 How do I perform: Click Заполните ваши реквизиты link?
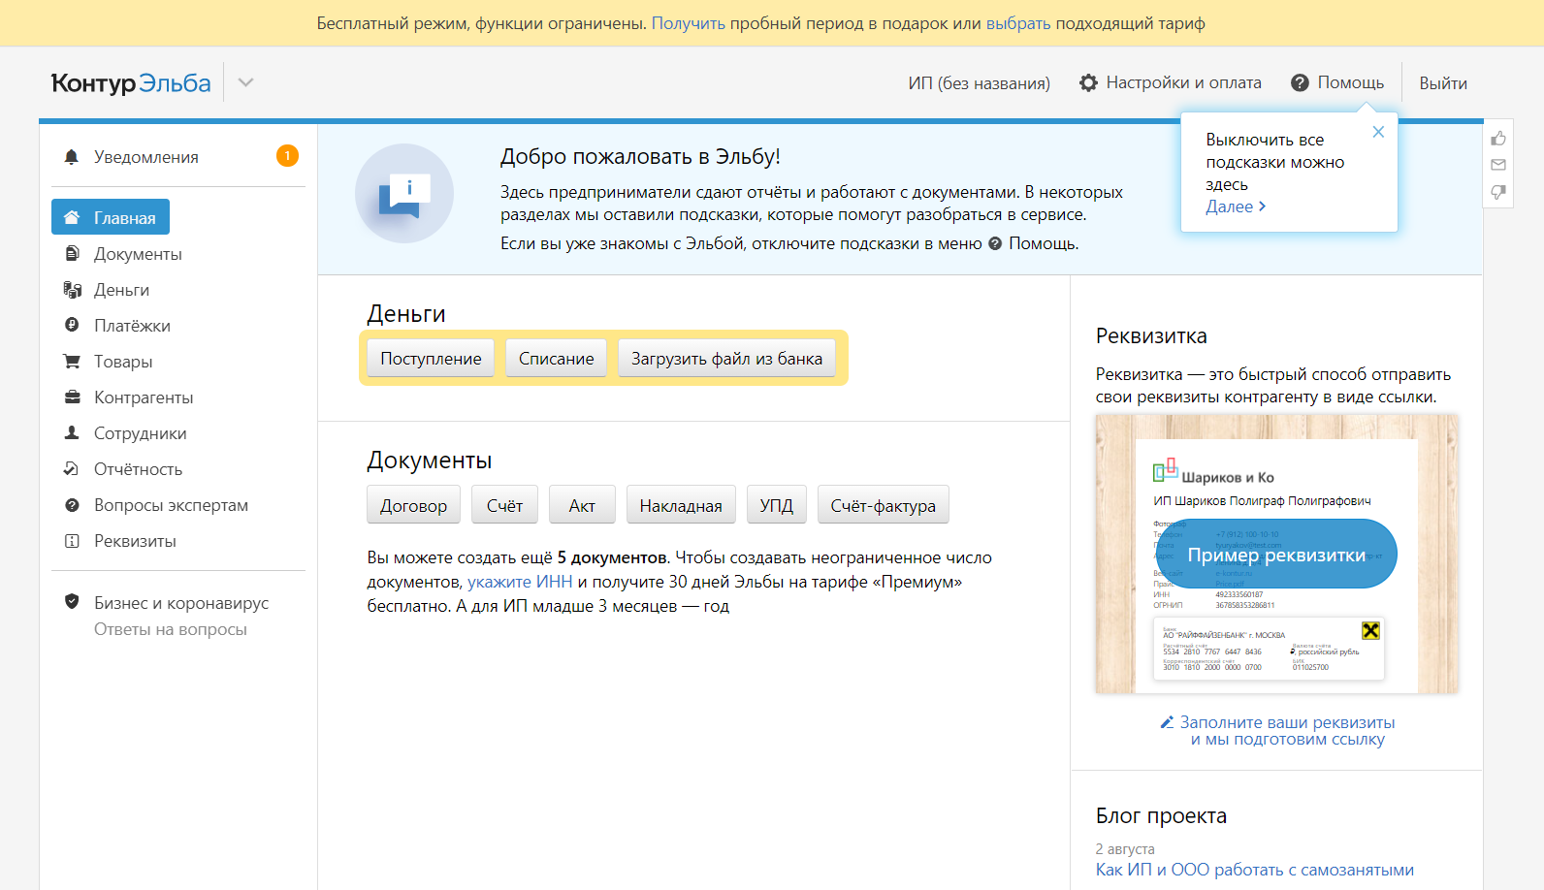pos(1287,731)
